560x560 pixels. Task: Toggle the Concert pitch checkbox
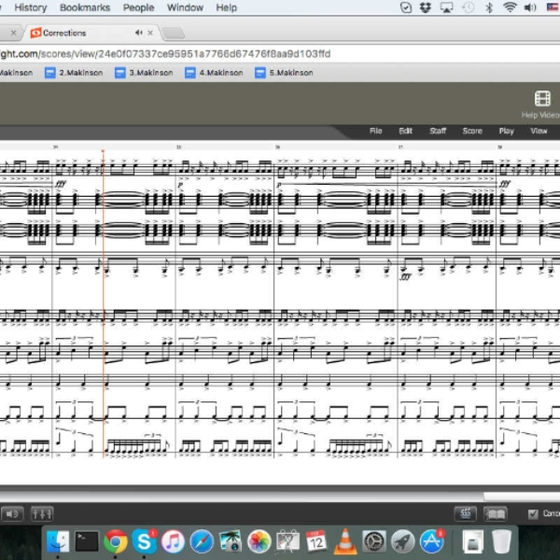(x=533, y=514)
